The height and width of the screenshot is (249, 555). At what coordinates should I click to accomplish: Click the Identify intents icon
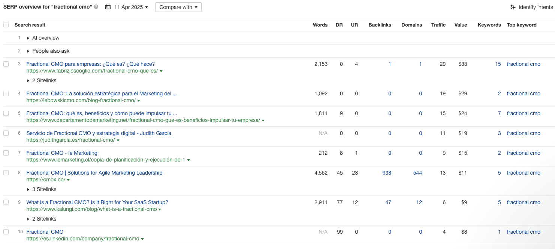(x=513, y=7)
